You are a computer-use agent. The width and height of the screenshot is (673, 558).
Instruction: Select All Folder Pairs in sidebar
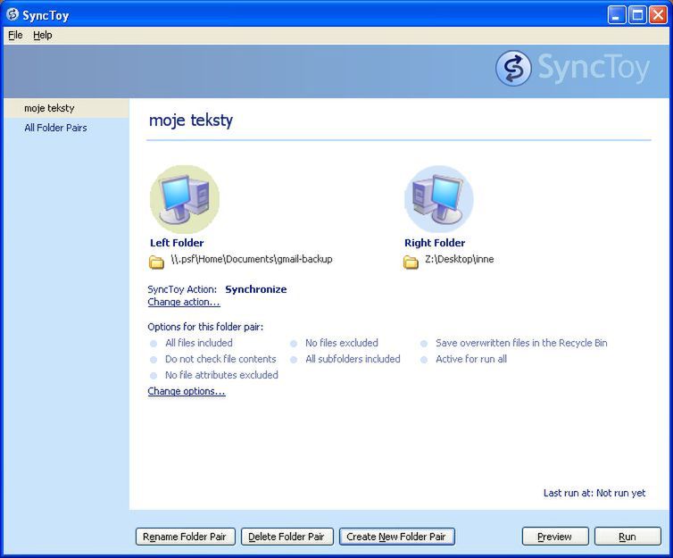(x=55, y=128)
